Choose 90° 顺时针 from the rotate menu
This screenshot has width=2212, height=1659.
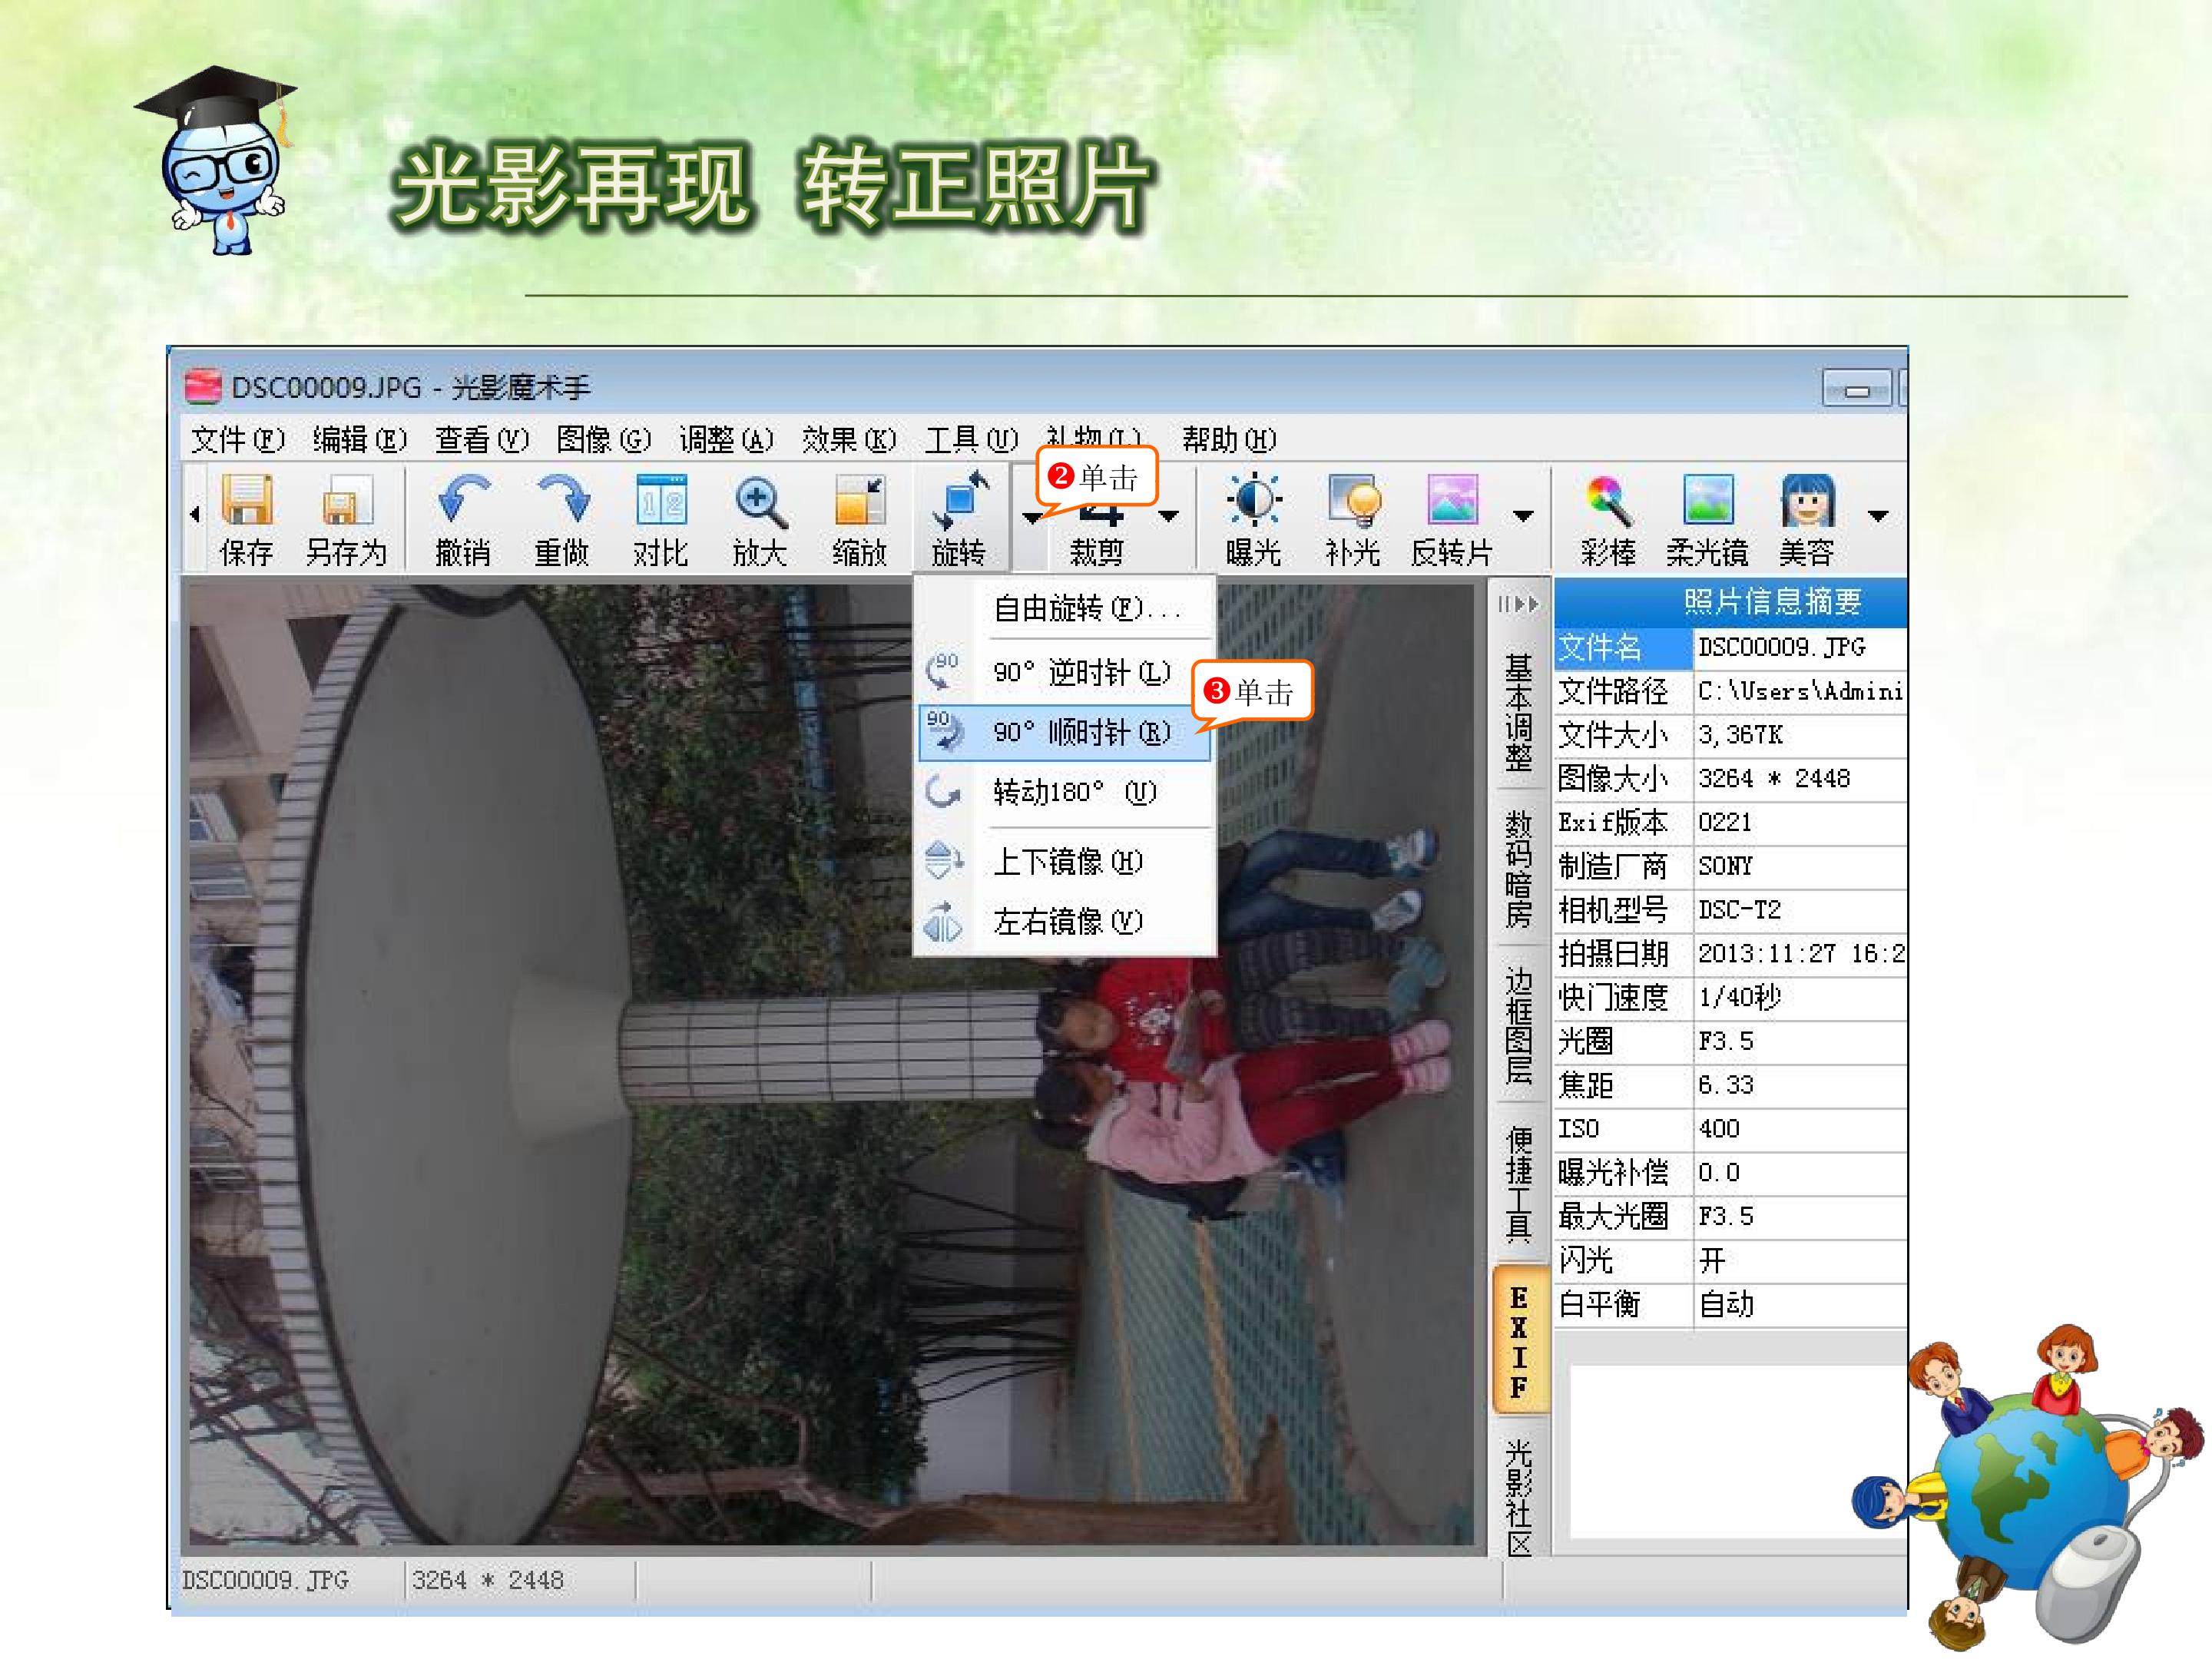pos(1080,733)
